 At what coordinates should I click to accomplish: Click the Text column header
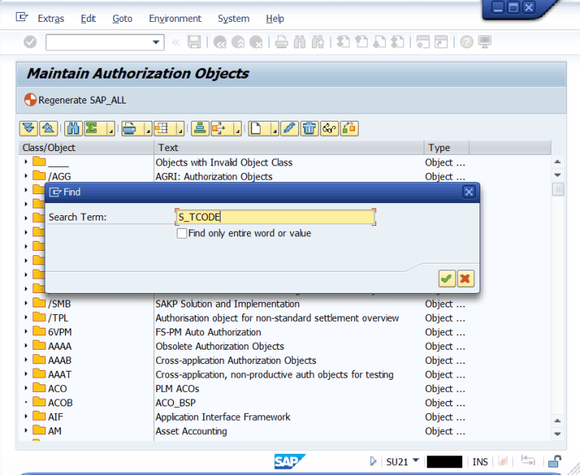[x=289, y=147]
